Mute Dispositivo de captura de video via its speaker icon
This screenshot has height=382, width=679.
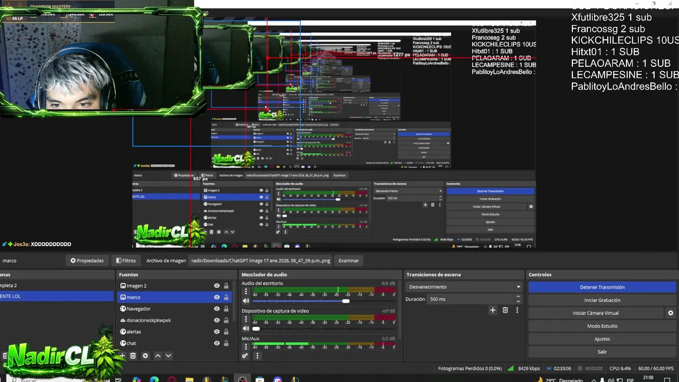[x=246, y=328]
